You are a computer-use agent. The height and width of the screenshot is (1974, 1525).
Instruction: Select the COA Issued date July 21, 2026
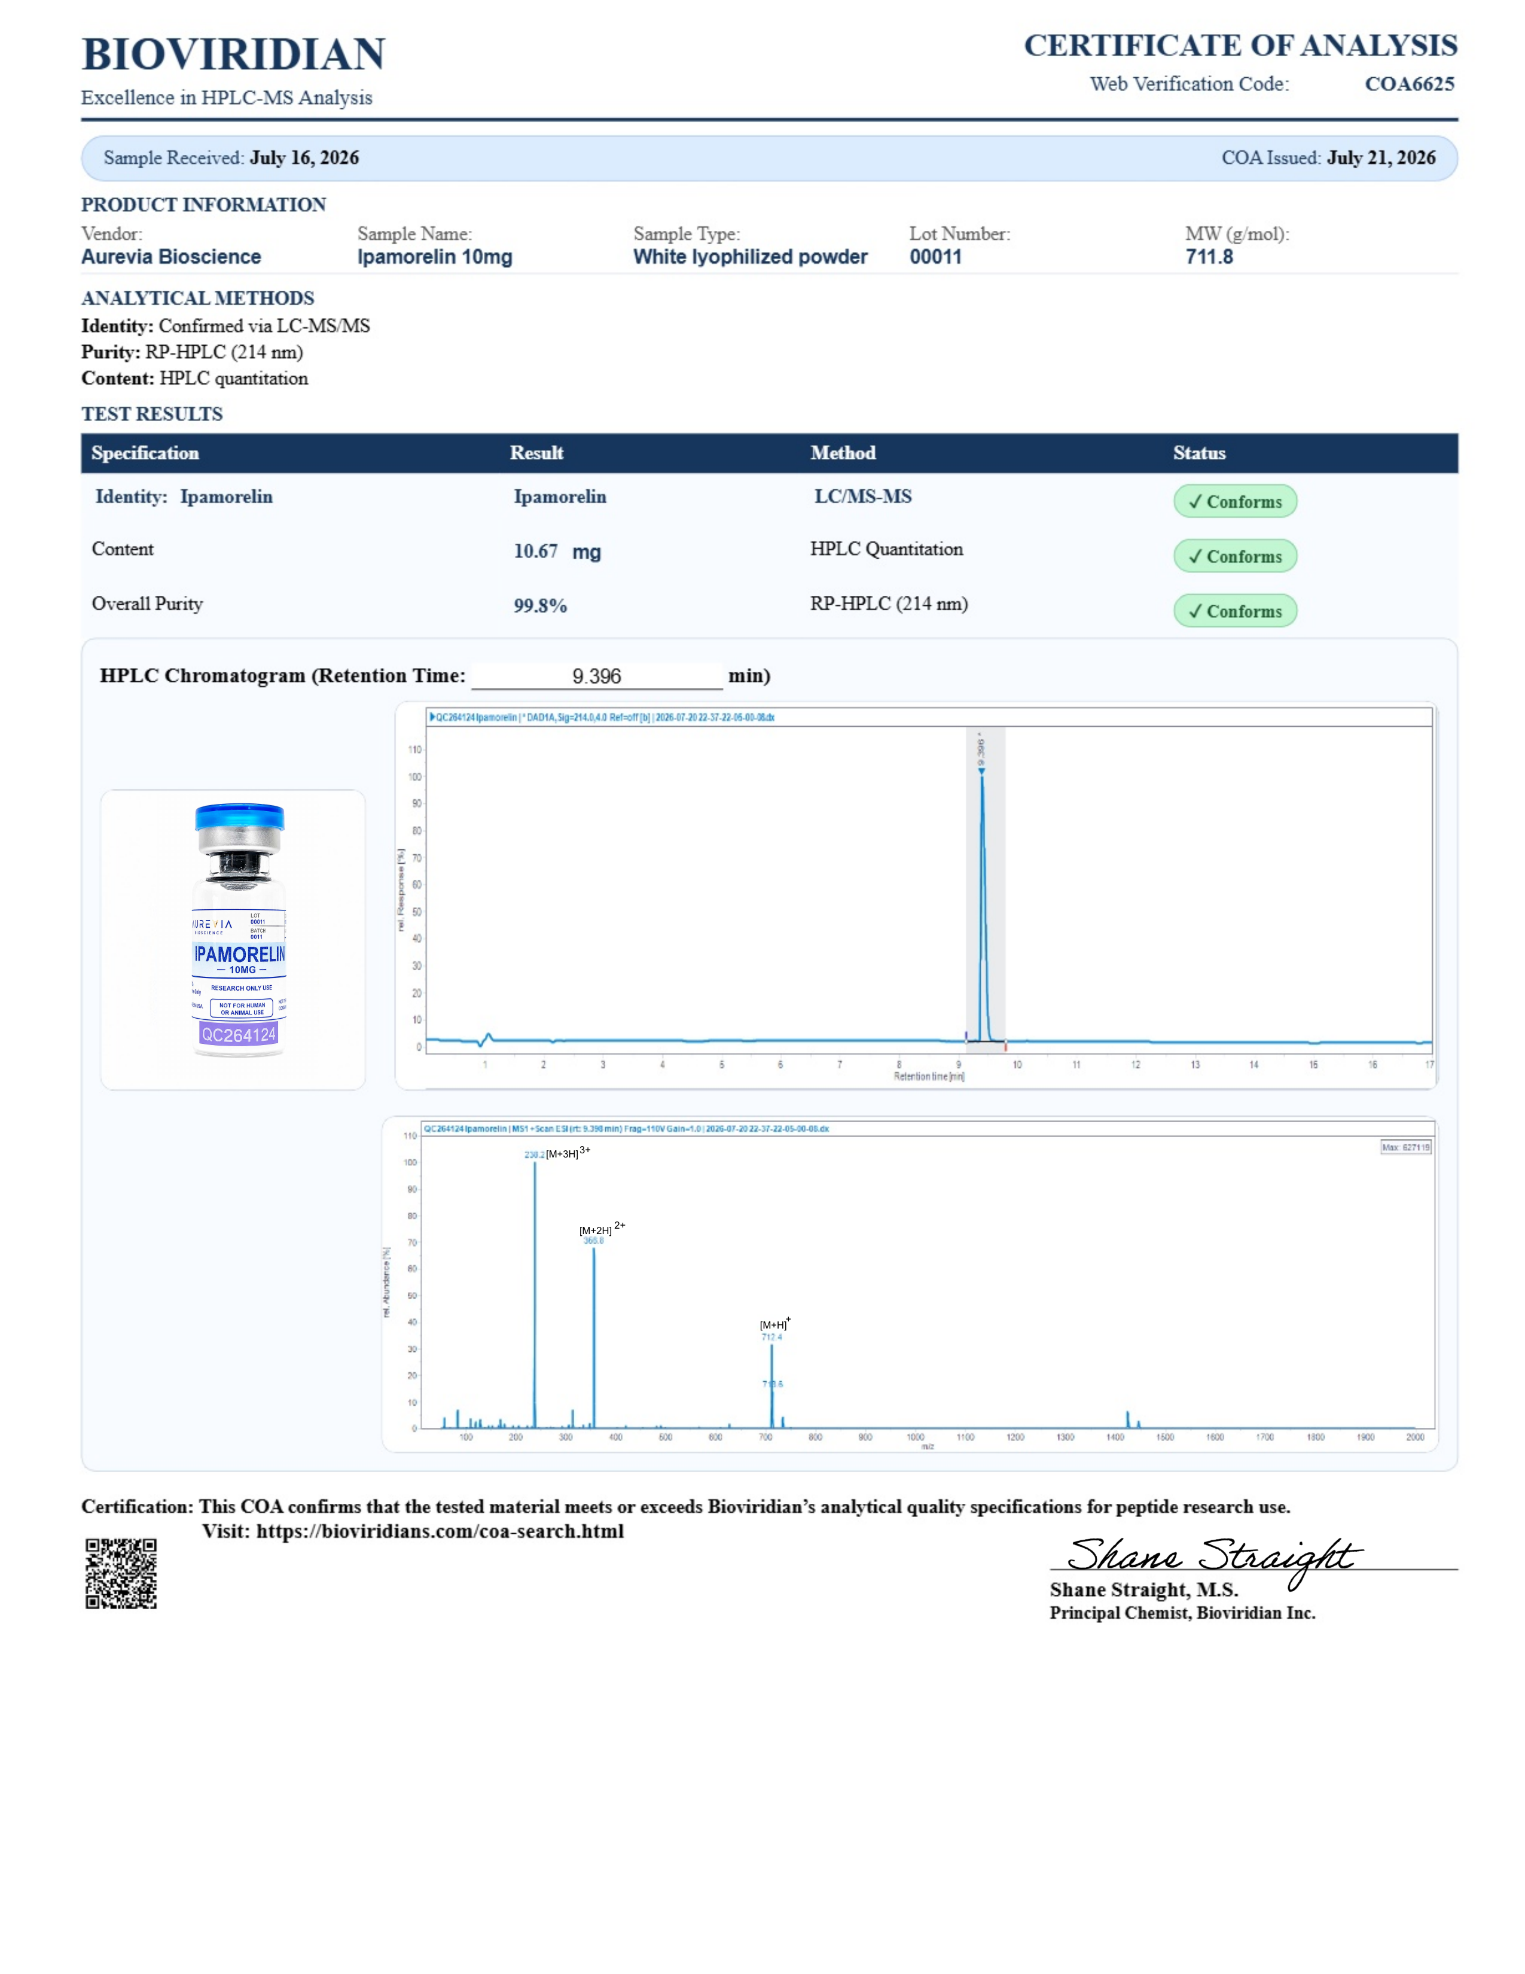(1380, 158)
